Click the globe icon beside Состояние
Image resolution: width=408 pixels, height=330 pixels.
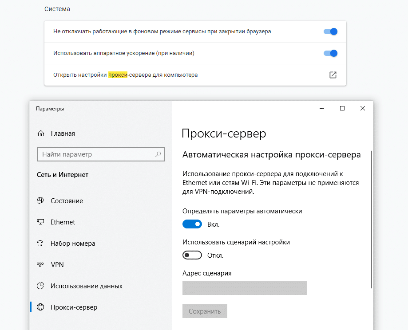[40, 201]
